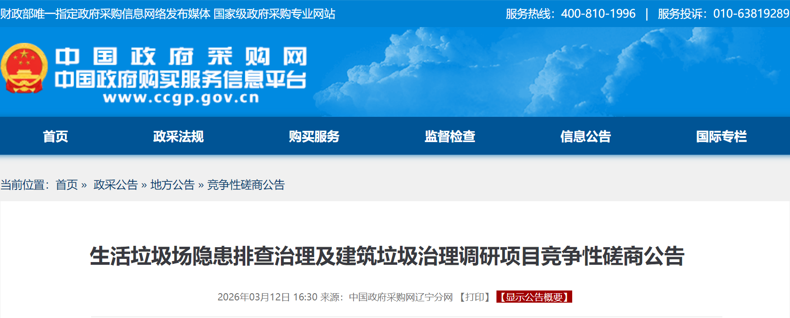The height and width of the screenshot is (318, 790).
Task: Open the 监督检查 navigation menu item
Action: tap(450, 136)
